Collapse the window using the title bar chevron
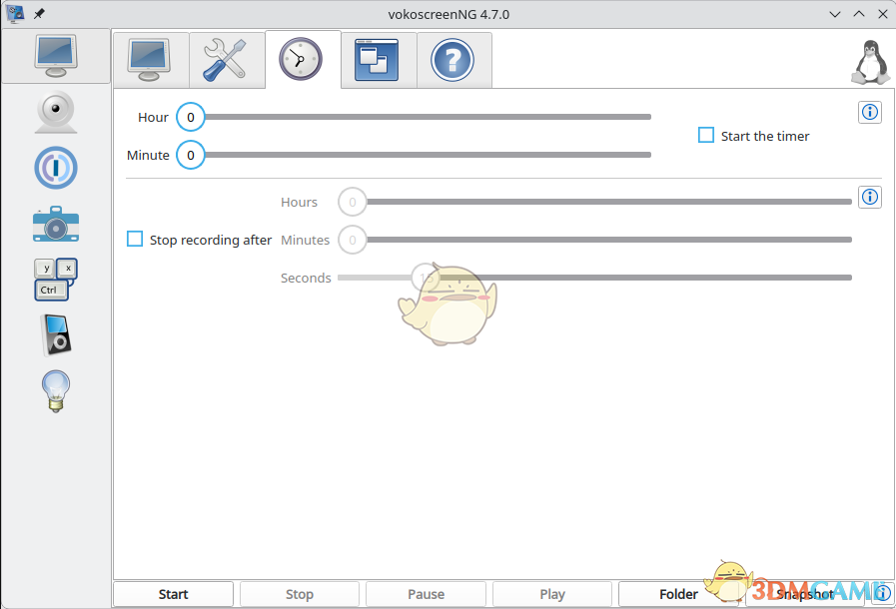Screen dimensions: 896x609 835,14
